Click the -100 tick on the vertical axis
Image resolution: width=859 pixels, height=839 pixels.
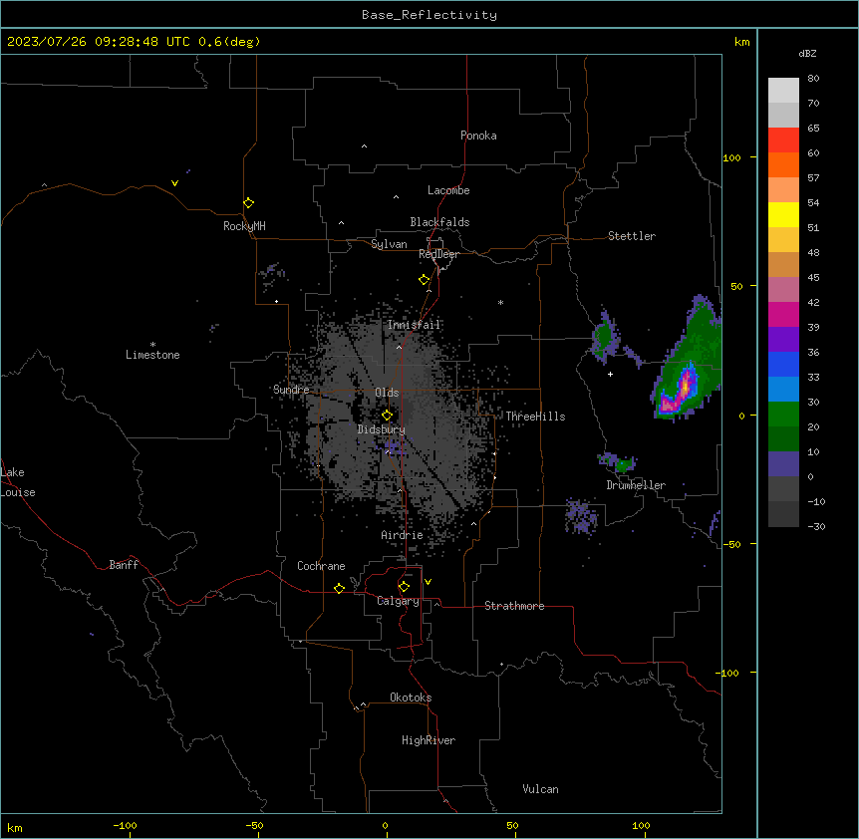click(728, 673)
